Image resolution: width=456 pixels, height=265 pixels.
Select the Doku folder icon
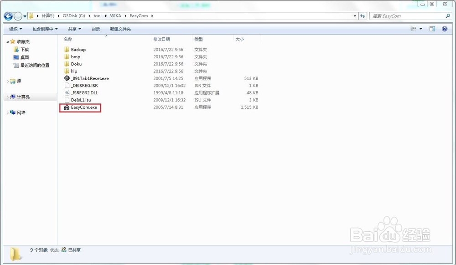click(67, 64)
